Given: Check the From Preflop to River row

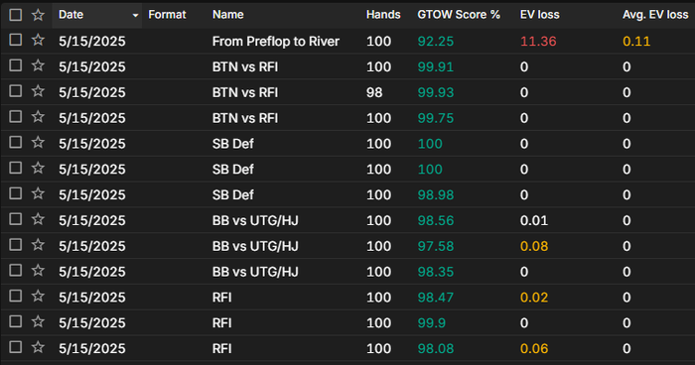Looking at the screenshot, I should (x=16, y=41).
